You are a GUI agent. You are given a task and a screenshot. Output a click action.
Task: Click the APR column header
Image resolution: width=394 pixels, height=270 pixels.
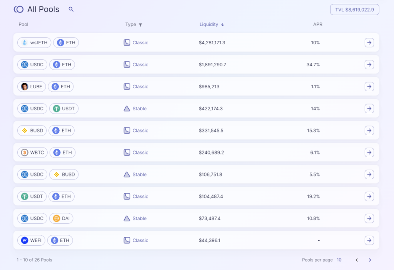[x=317, y=24]
